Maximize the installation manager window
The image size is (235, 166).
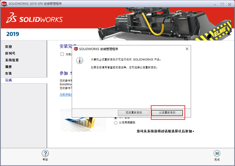[x=222, y=4]
